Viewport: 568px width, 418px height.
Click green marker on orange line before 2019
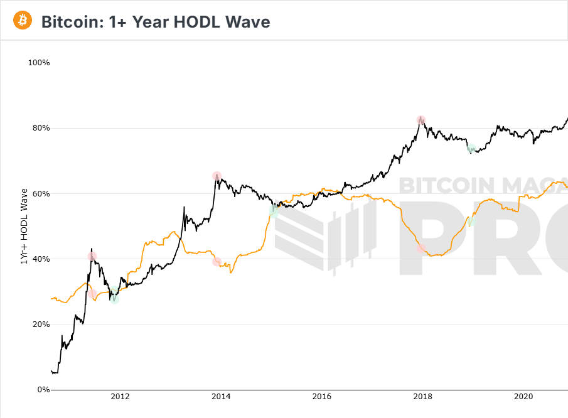(471, 221)
